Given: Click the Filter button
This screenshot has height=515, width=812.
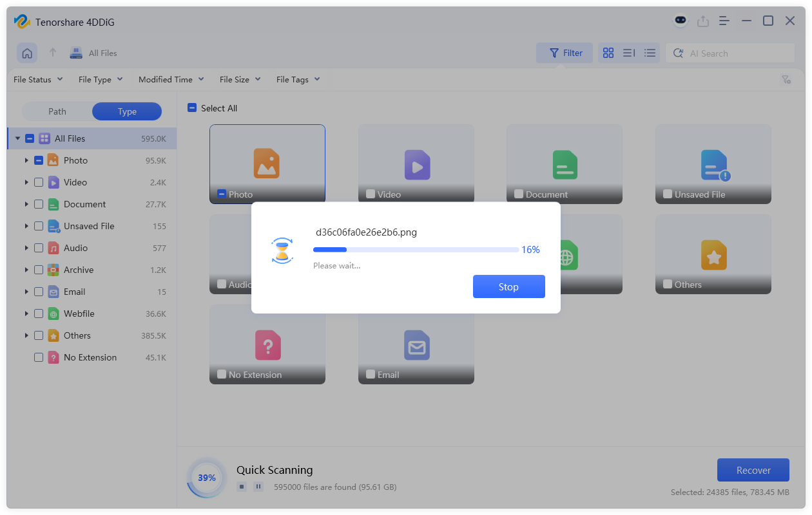Looking at the screenshot, I should 565,53.
